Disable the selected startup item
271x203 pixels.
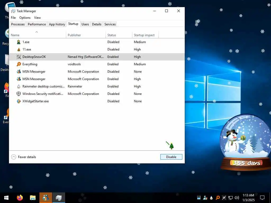pos(171,157)
